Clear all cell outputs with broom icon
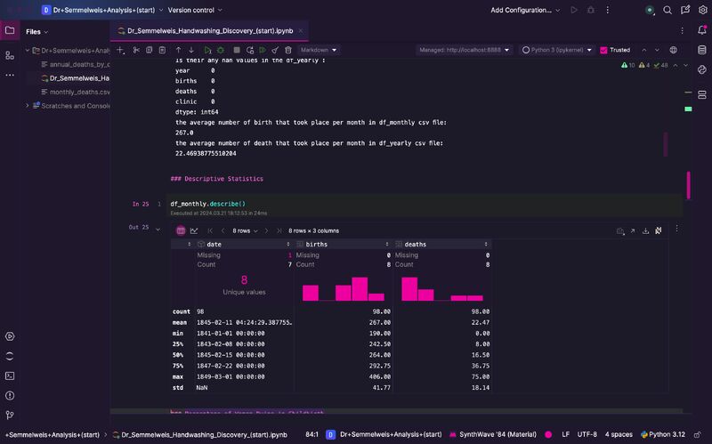This screenshot has height=444, width=712. click(x=275, y=50)
